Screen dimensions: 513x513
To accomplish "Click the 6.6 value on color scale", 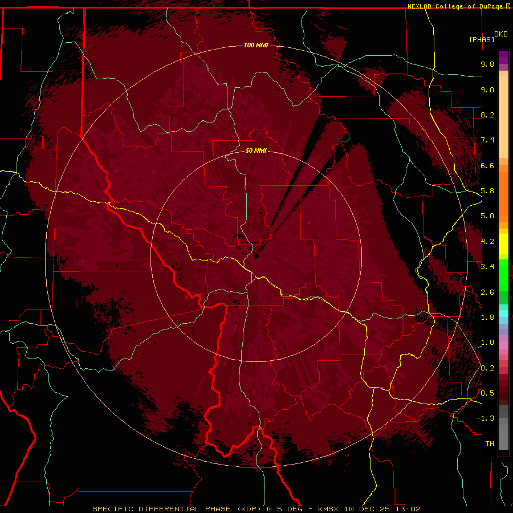I will click(487, 165).
